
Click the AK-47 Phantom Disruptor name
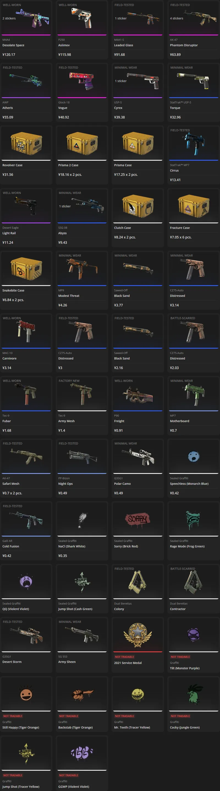pos(184,45)
